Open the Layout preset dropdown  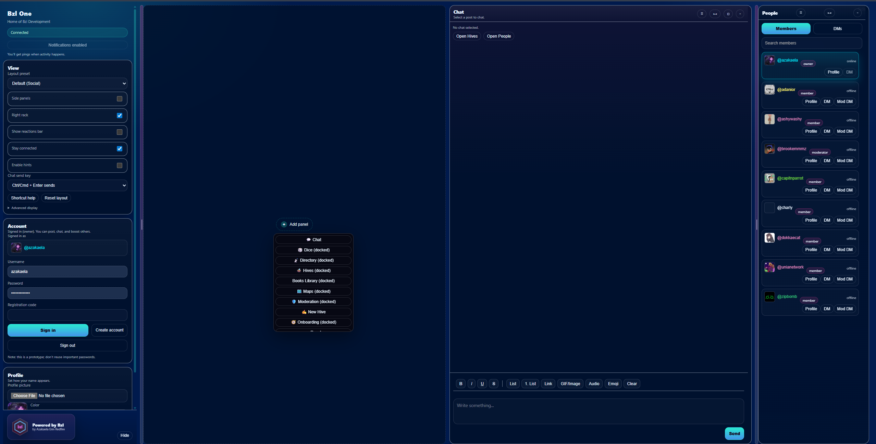(67, 83)
